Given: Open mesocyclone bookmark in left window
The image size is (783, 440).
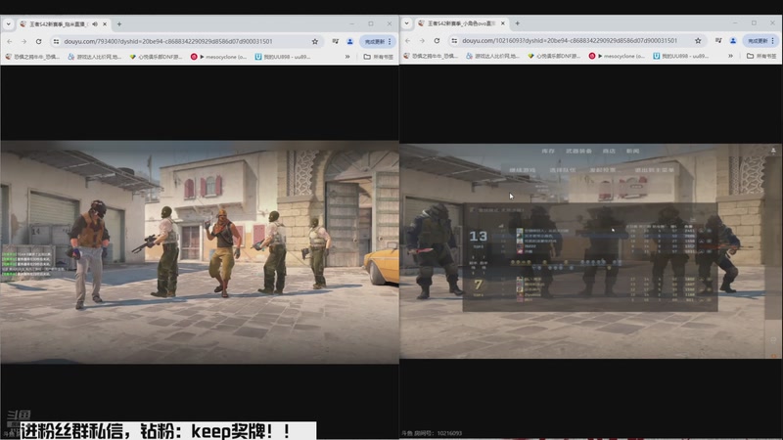Looking at the screenshot, I should coord(218,57).
